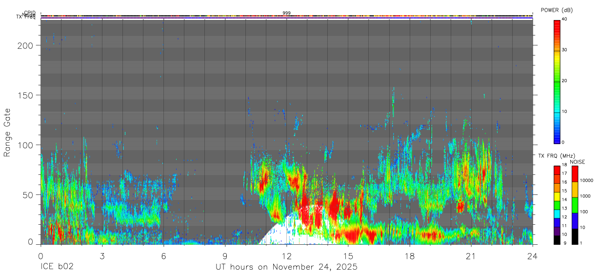The image size is (599, 277).
Task: Click the "0" label on the power scale
Action: pos(564,142)
